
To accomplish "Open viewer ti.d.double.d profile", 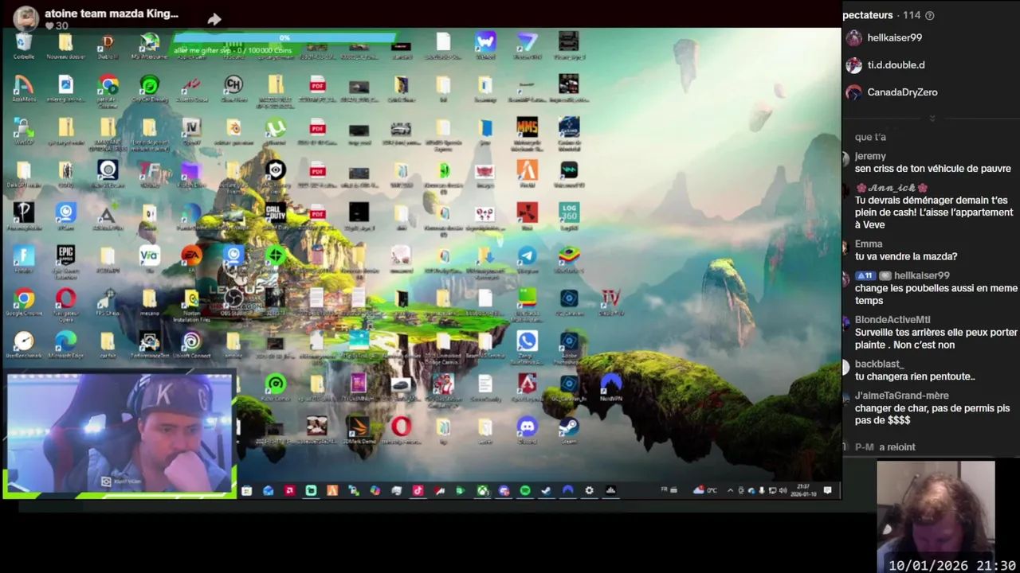I will [x=885, y=64].
